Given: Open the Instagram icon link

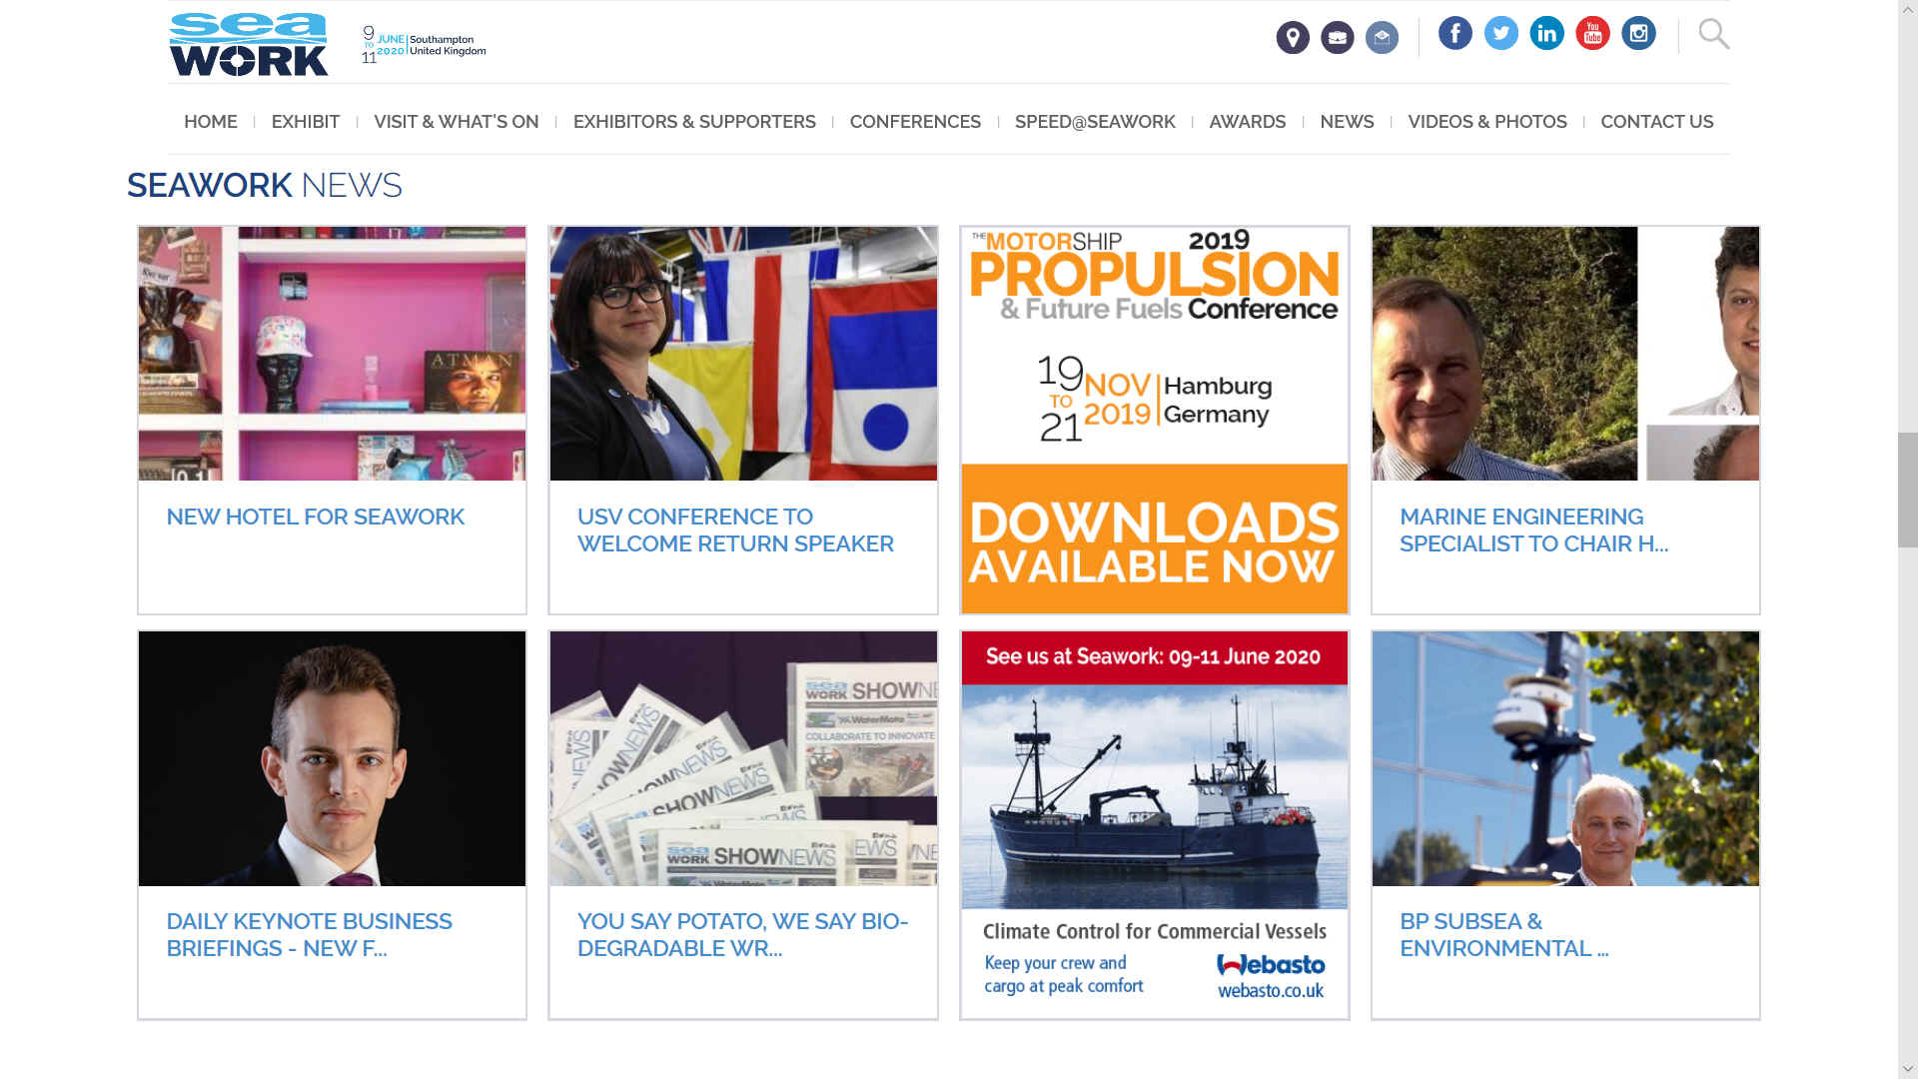Looking at the screenshot, I should pos(1638,33).
